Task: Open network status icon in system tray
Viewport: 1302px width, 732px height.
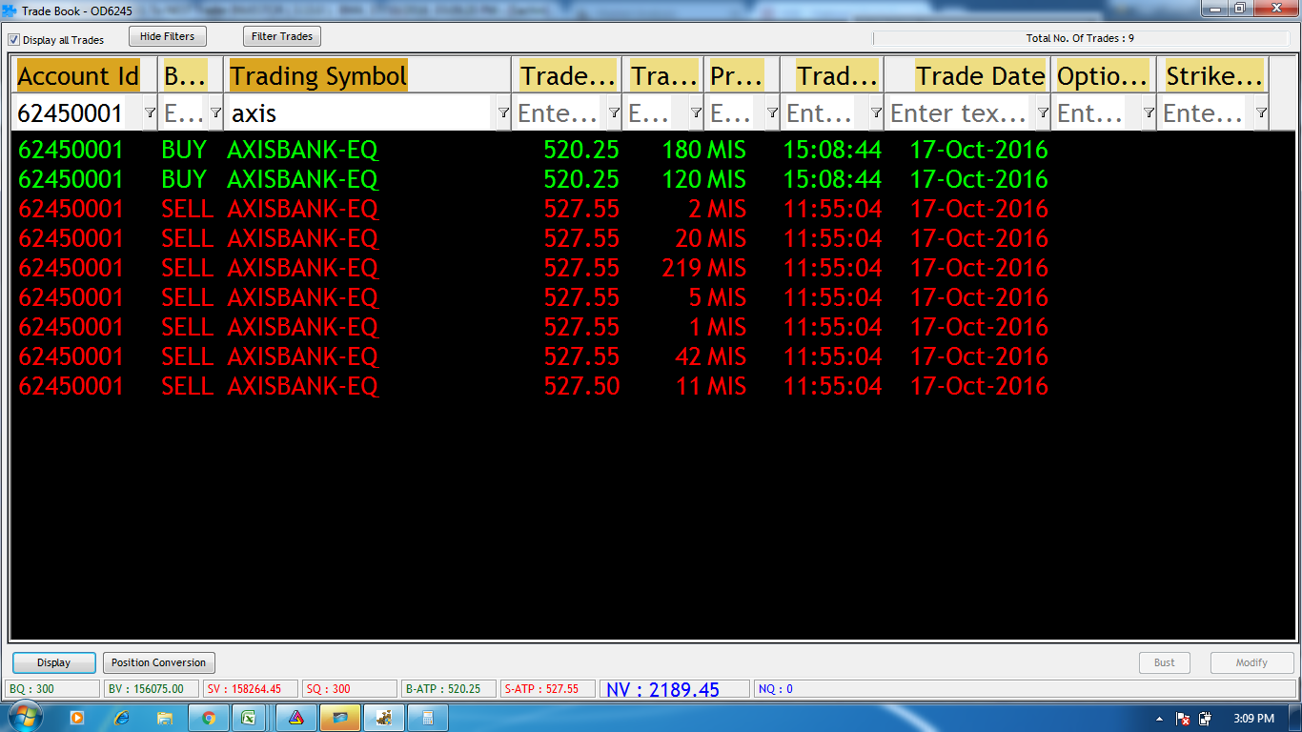Action: coord(1183,719)
